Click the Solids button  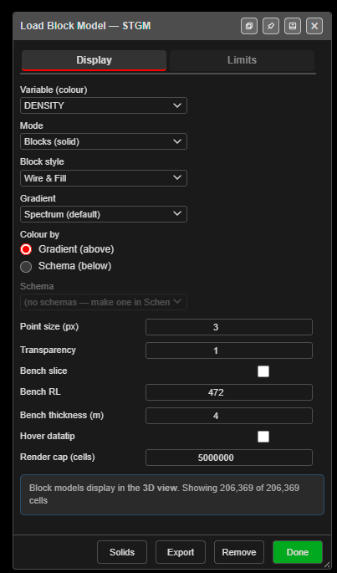(x=122, y=552)
